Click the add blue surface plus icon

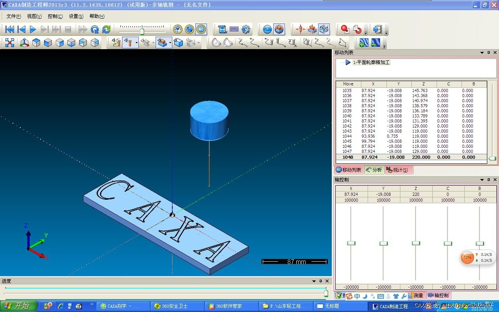[x=364, y=43]
